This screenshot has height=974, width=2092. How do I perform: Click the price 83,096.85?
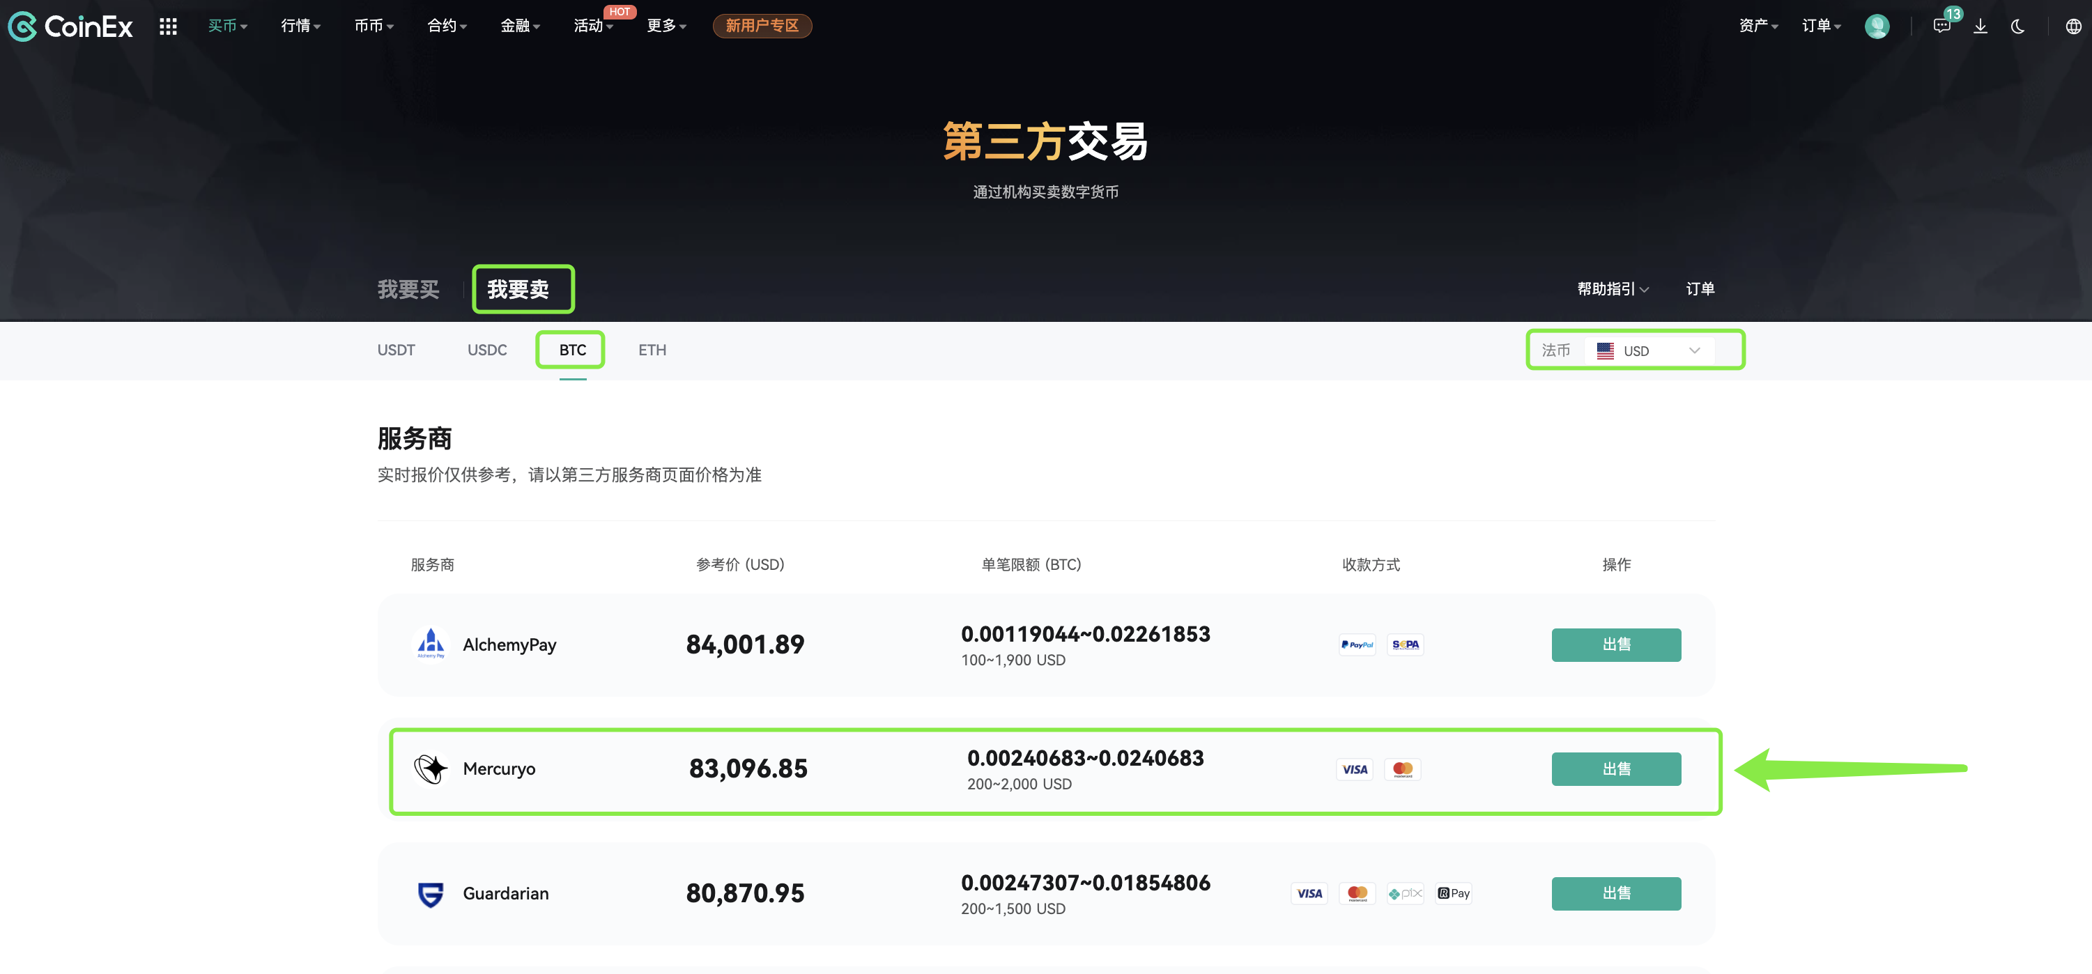pos(748,768)
